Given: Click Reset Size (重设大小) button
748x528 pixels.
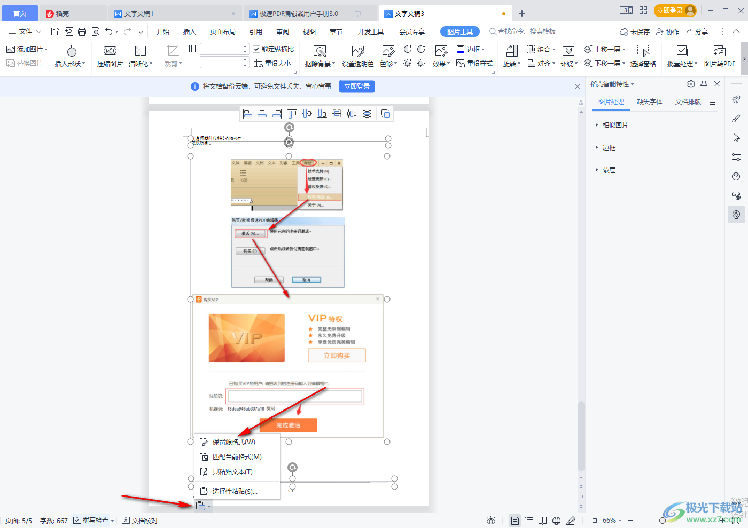Looking at the screenshot, I should pos(272,63).
